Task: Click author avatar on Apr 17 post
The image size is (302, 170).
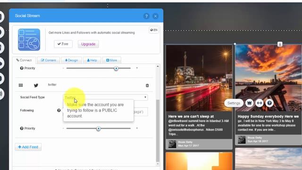Action: coord(172,144)
